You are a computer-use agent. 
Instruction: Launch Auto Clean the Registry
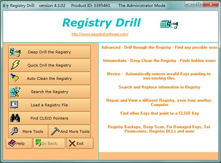[49, 78]
